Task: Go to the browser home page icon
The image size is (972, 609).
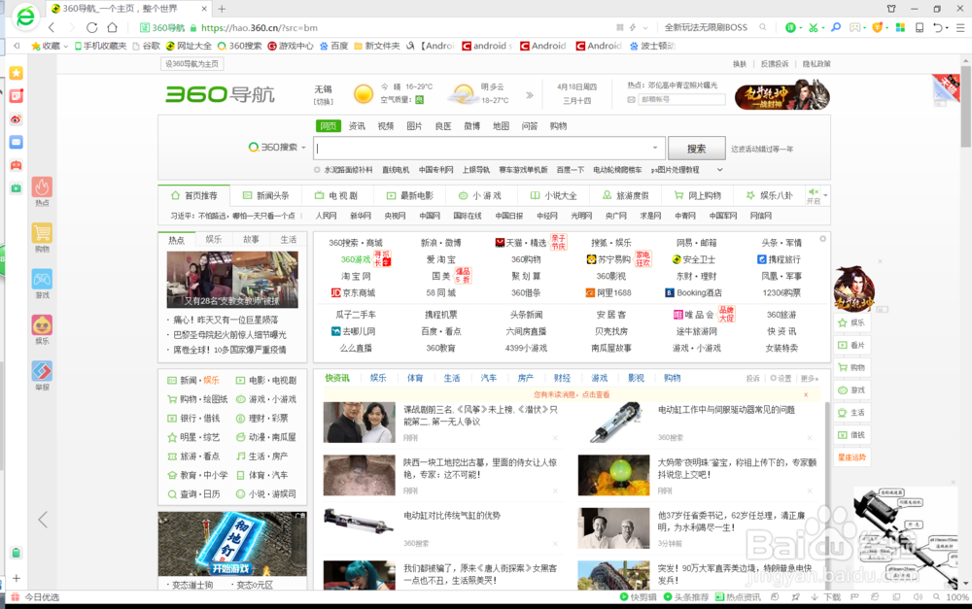Action: [x=112, y=28]
